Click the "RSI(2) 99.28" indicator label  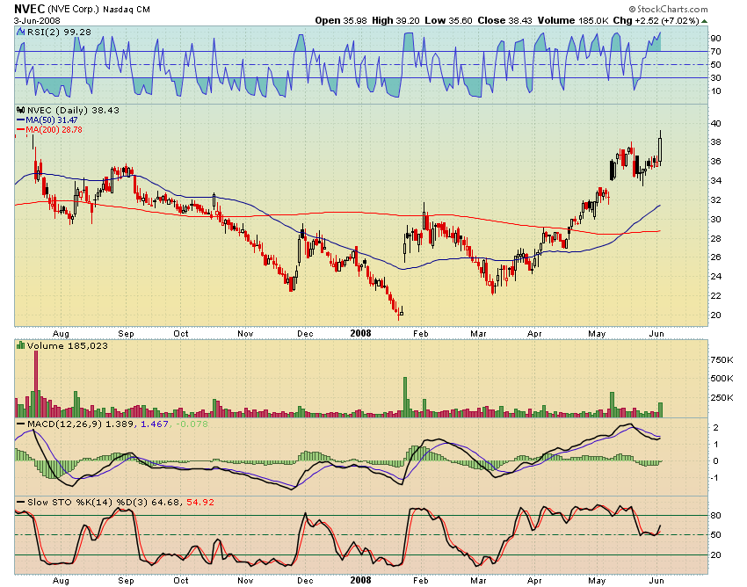pos(59,32)
